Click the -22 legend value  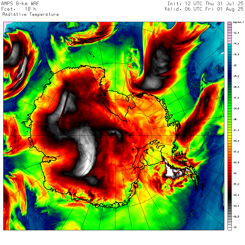tap(235, 65)
